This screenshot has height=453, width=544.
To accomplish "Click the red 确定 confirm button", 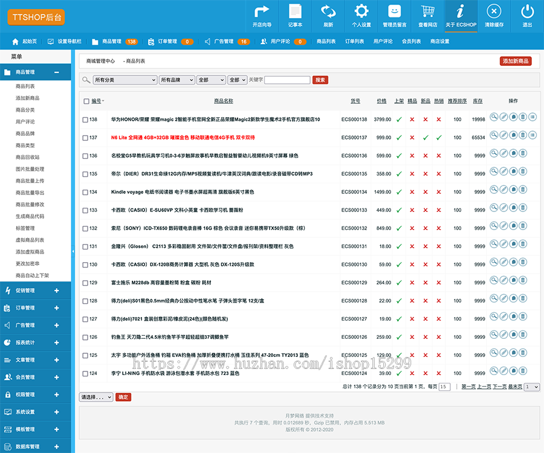I will tap(123, 397).
